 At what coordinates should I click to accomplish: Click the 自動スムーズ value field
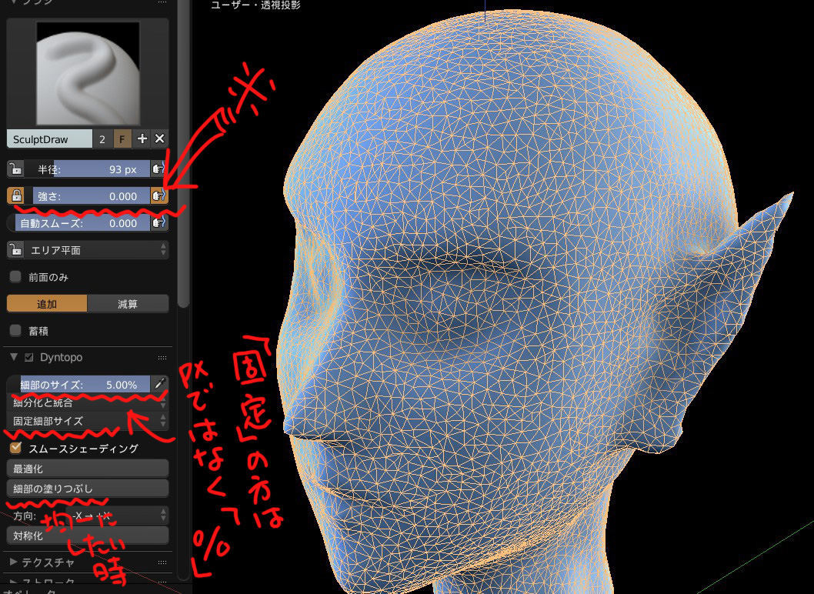click(79, 223)
